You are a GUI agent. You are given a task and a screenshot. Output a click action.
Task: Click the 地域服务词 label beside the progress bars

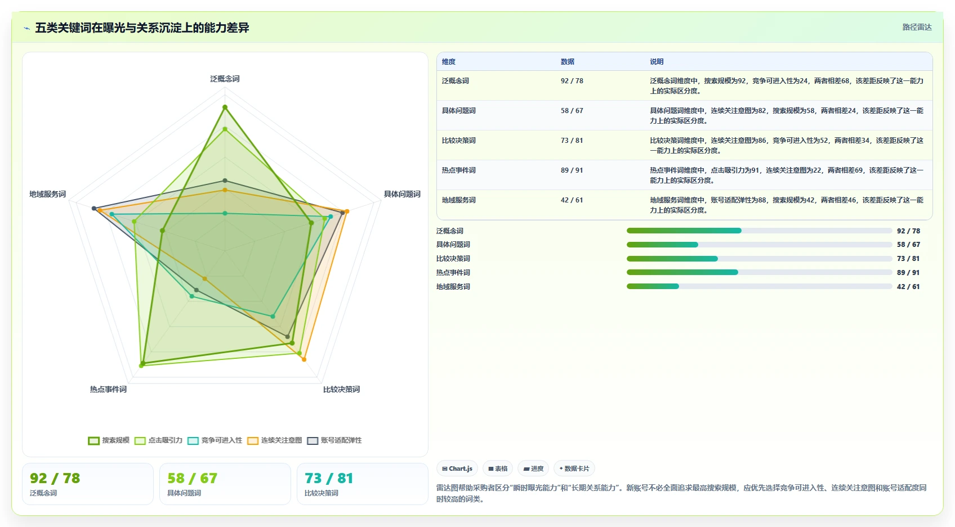click(453, 287)
